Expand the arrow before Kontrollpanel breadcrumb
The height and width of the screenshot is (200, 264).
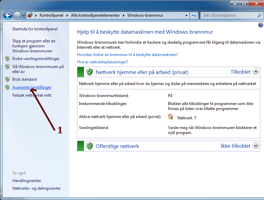tap(36, 15)
